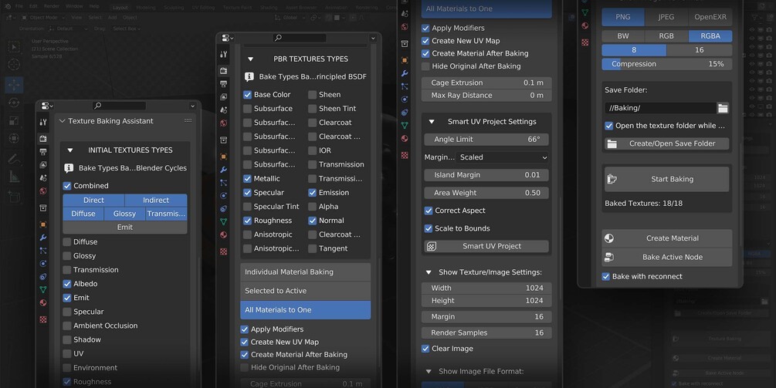Select the JPEG file format tab
Image resolution: width=776 pixels, height=388 pixels.
tap(666, 17)
